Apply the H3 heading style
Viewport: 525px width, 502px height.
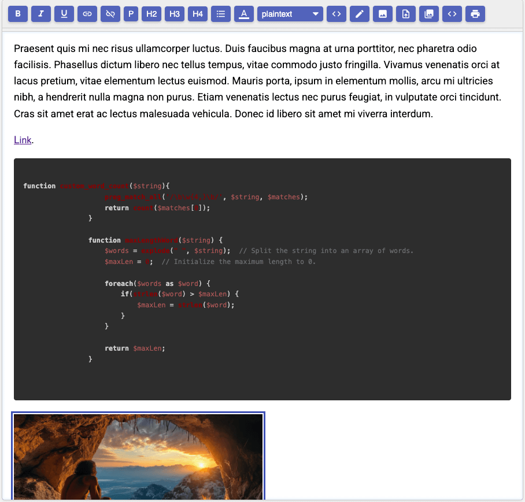175,14
